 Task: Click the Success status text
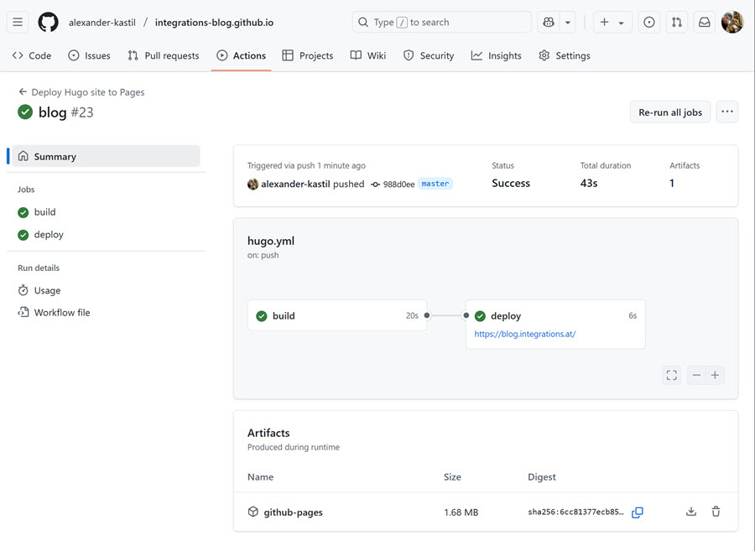511,184
